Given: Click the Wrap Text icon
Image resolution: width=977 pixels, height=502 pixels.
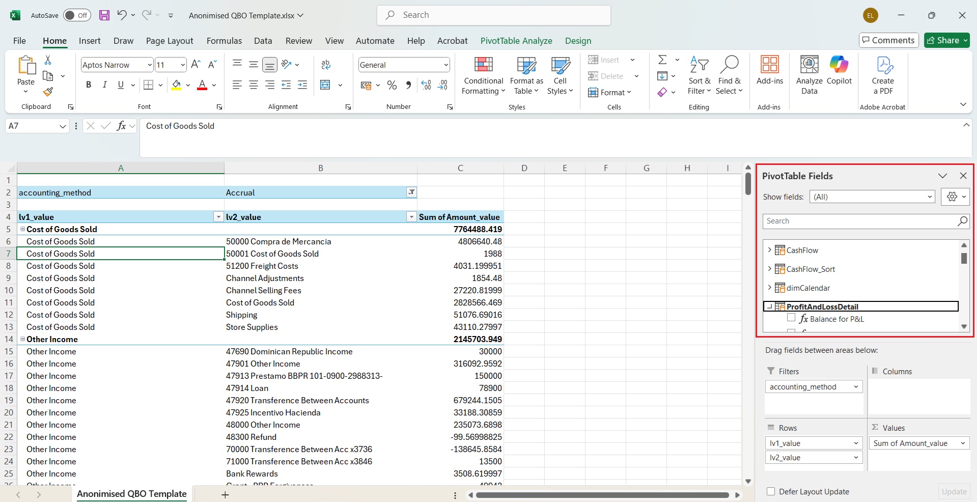Looking at the screenshot, I should click(326, 65).
